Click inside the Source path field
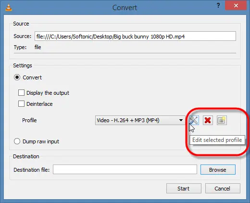 coord(135,36)
